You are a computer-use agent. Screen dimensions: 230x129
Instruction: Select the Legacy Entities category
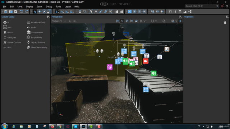click(36, 42)
